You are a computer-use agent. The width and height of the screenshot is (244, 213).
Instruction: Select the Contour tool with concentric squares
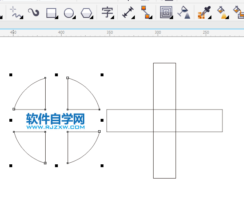166,13
